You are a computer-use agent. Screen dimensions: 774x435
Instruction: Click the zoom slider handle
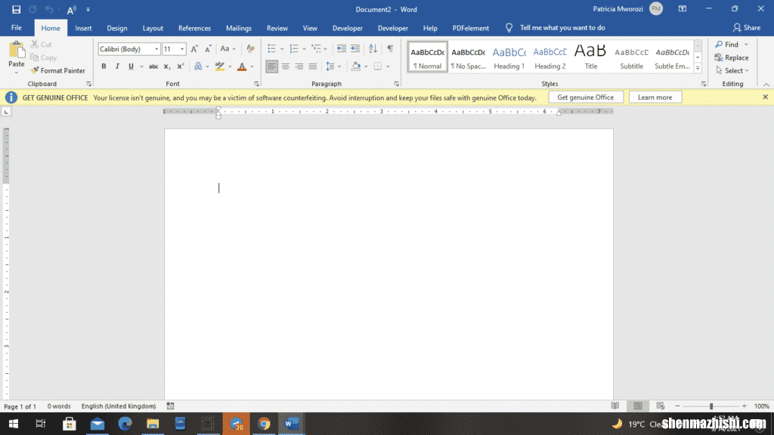pos(711,406)
